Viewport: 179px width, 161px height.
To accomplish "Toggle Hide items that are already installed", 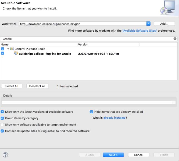I will point(91,112).
